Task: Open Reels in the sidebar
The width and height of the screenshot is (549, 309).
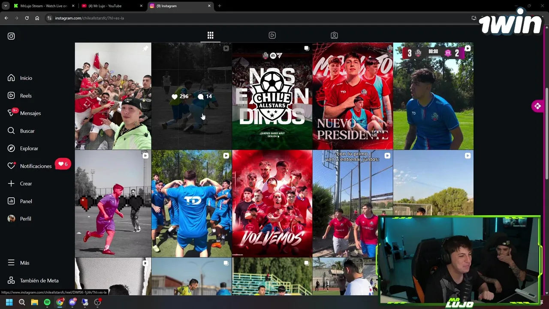Action: tap(26, 96)
